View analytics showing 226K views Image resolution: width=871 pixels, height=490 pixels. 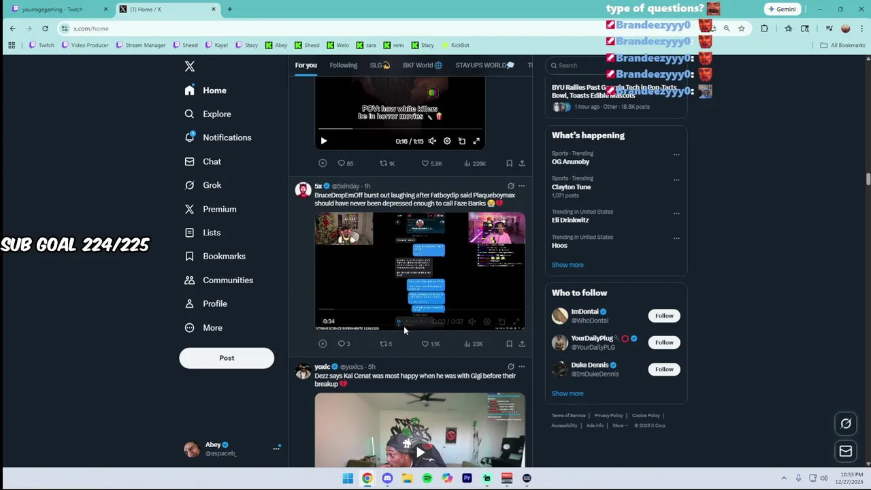point(474,163)
